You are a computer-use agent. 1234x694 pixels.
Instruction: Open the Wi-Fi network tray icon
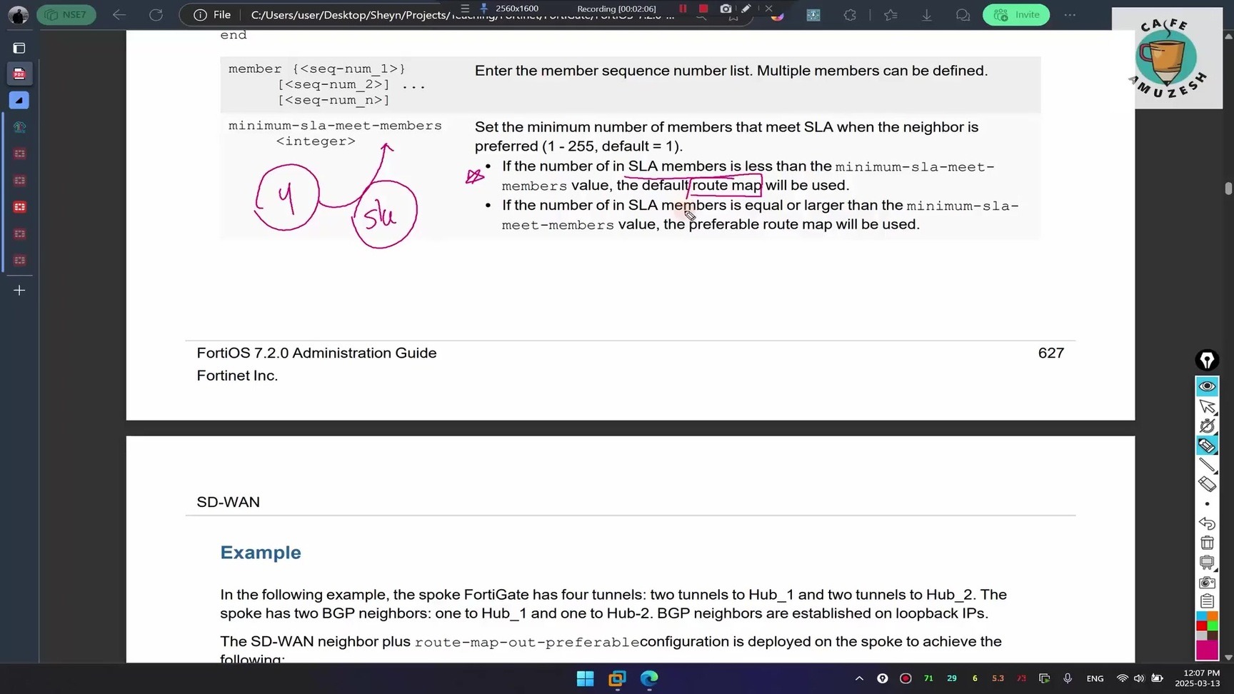1122,678
